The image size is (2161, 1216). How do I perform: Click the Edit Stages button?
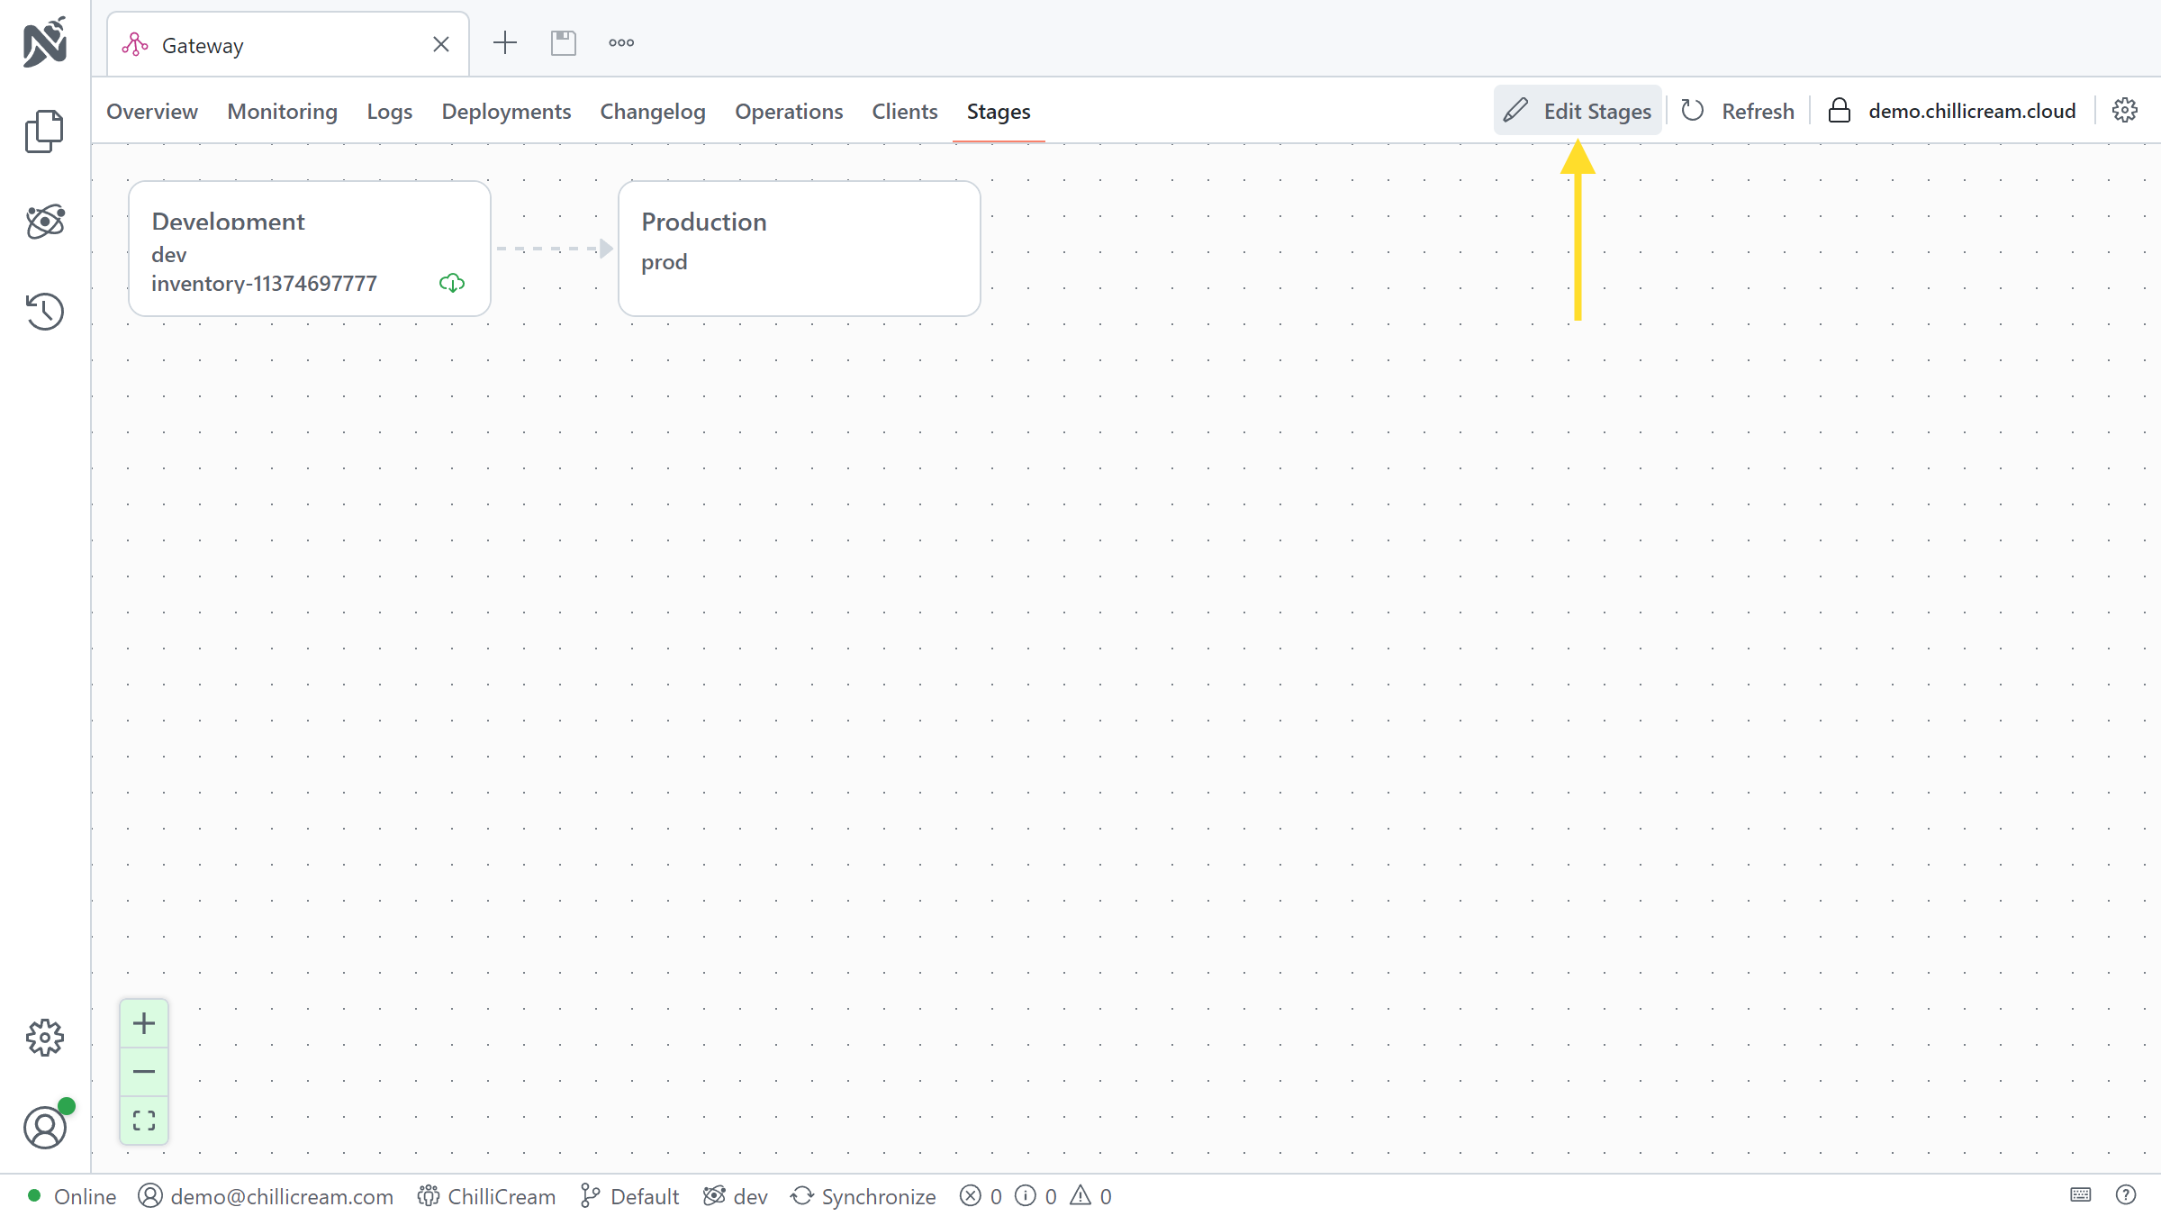[x=1578, y=111]
